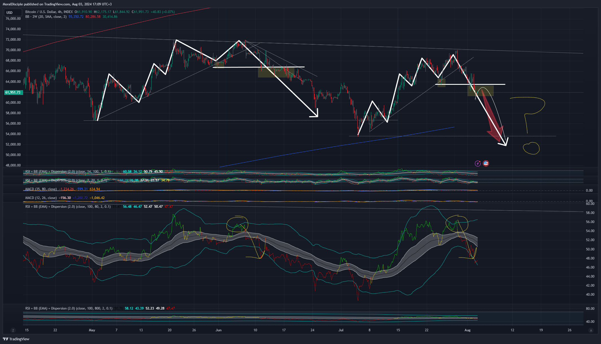Click the 58,000.00 price axis label
The width and height of the screenshot is (601, 344).
point(13,113)
